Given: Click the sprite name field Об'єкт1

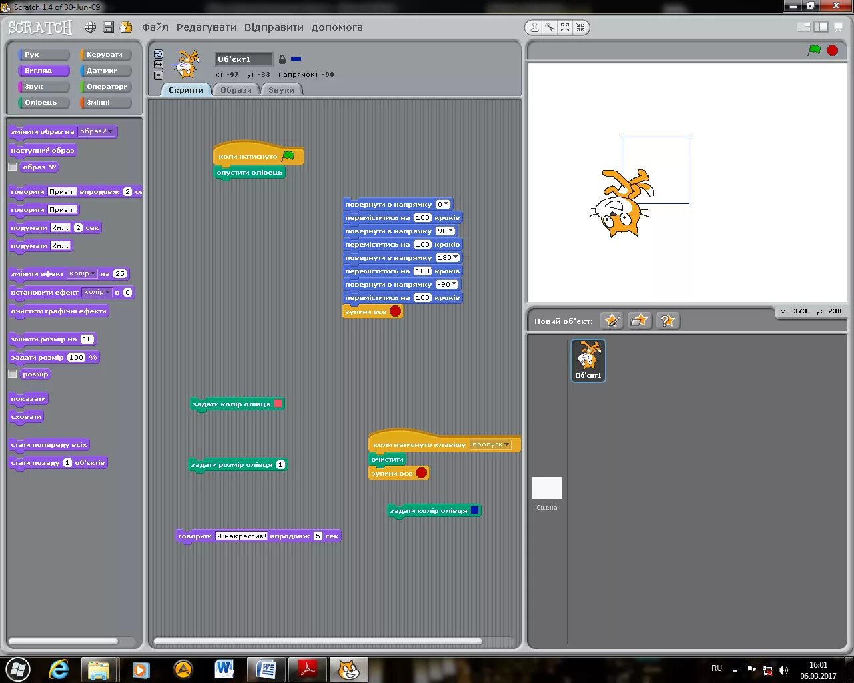Looking at the screenshot, I should (244, 59).
